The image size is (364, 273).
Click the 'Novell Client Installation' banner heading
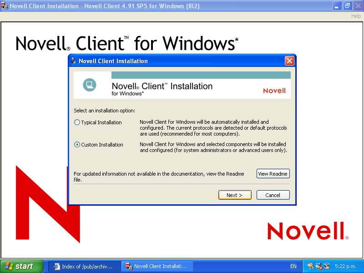(162, 86)
